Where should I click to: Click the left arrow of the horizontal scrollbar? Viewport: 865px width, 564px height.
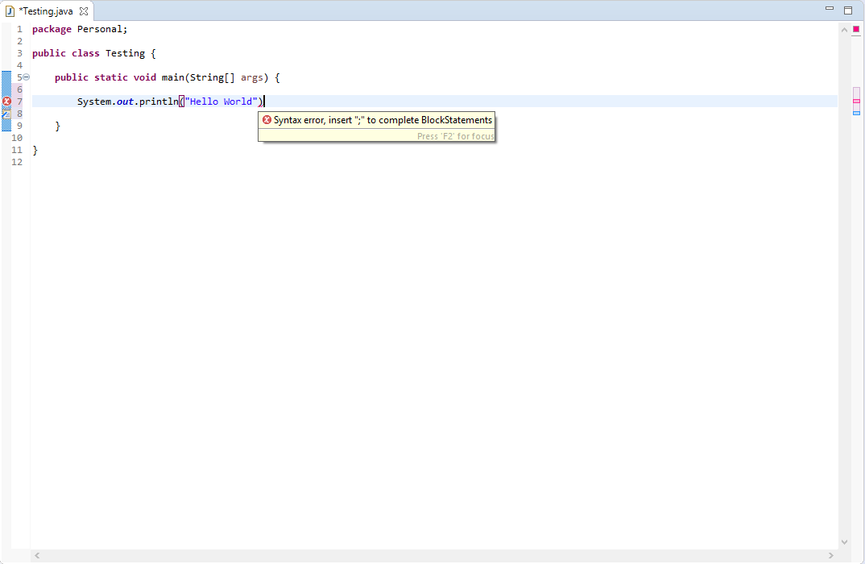37,555
